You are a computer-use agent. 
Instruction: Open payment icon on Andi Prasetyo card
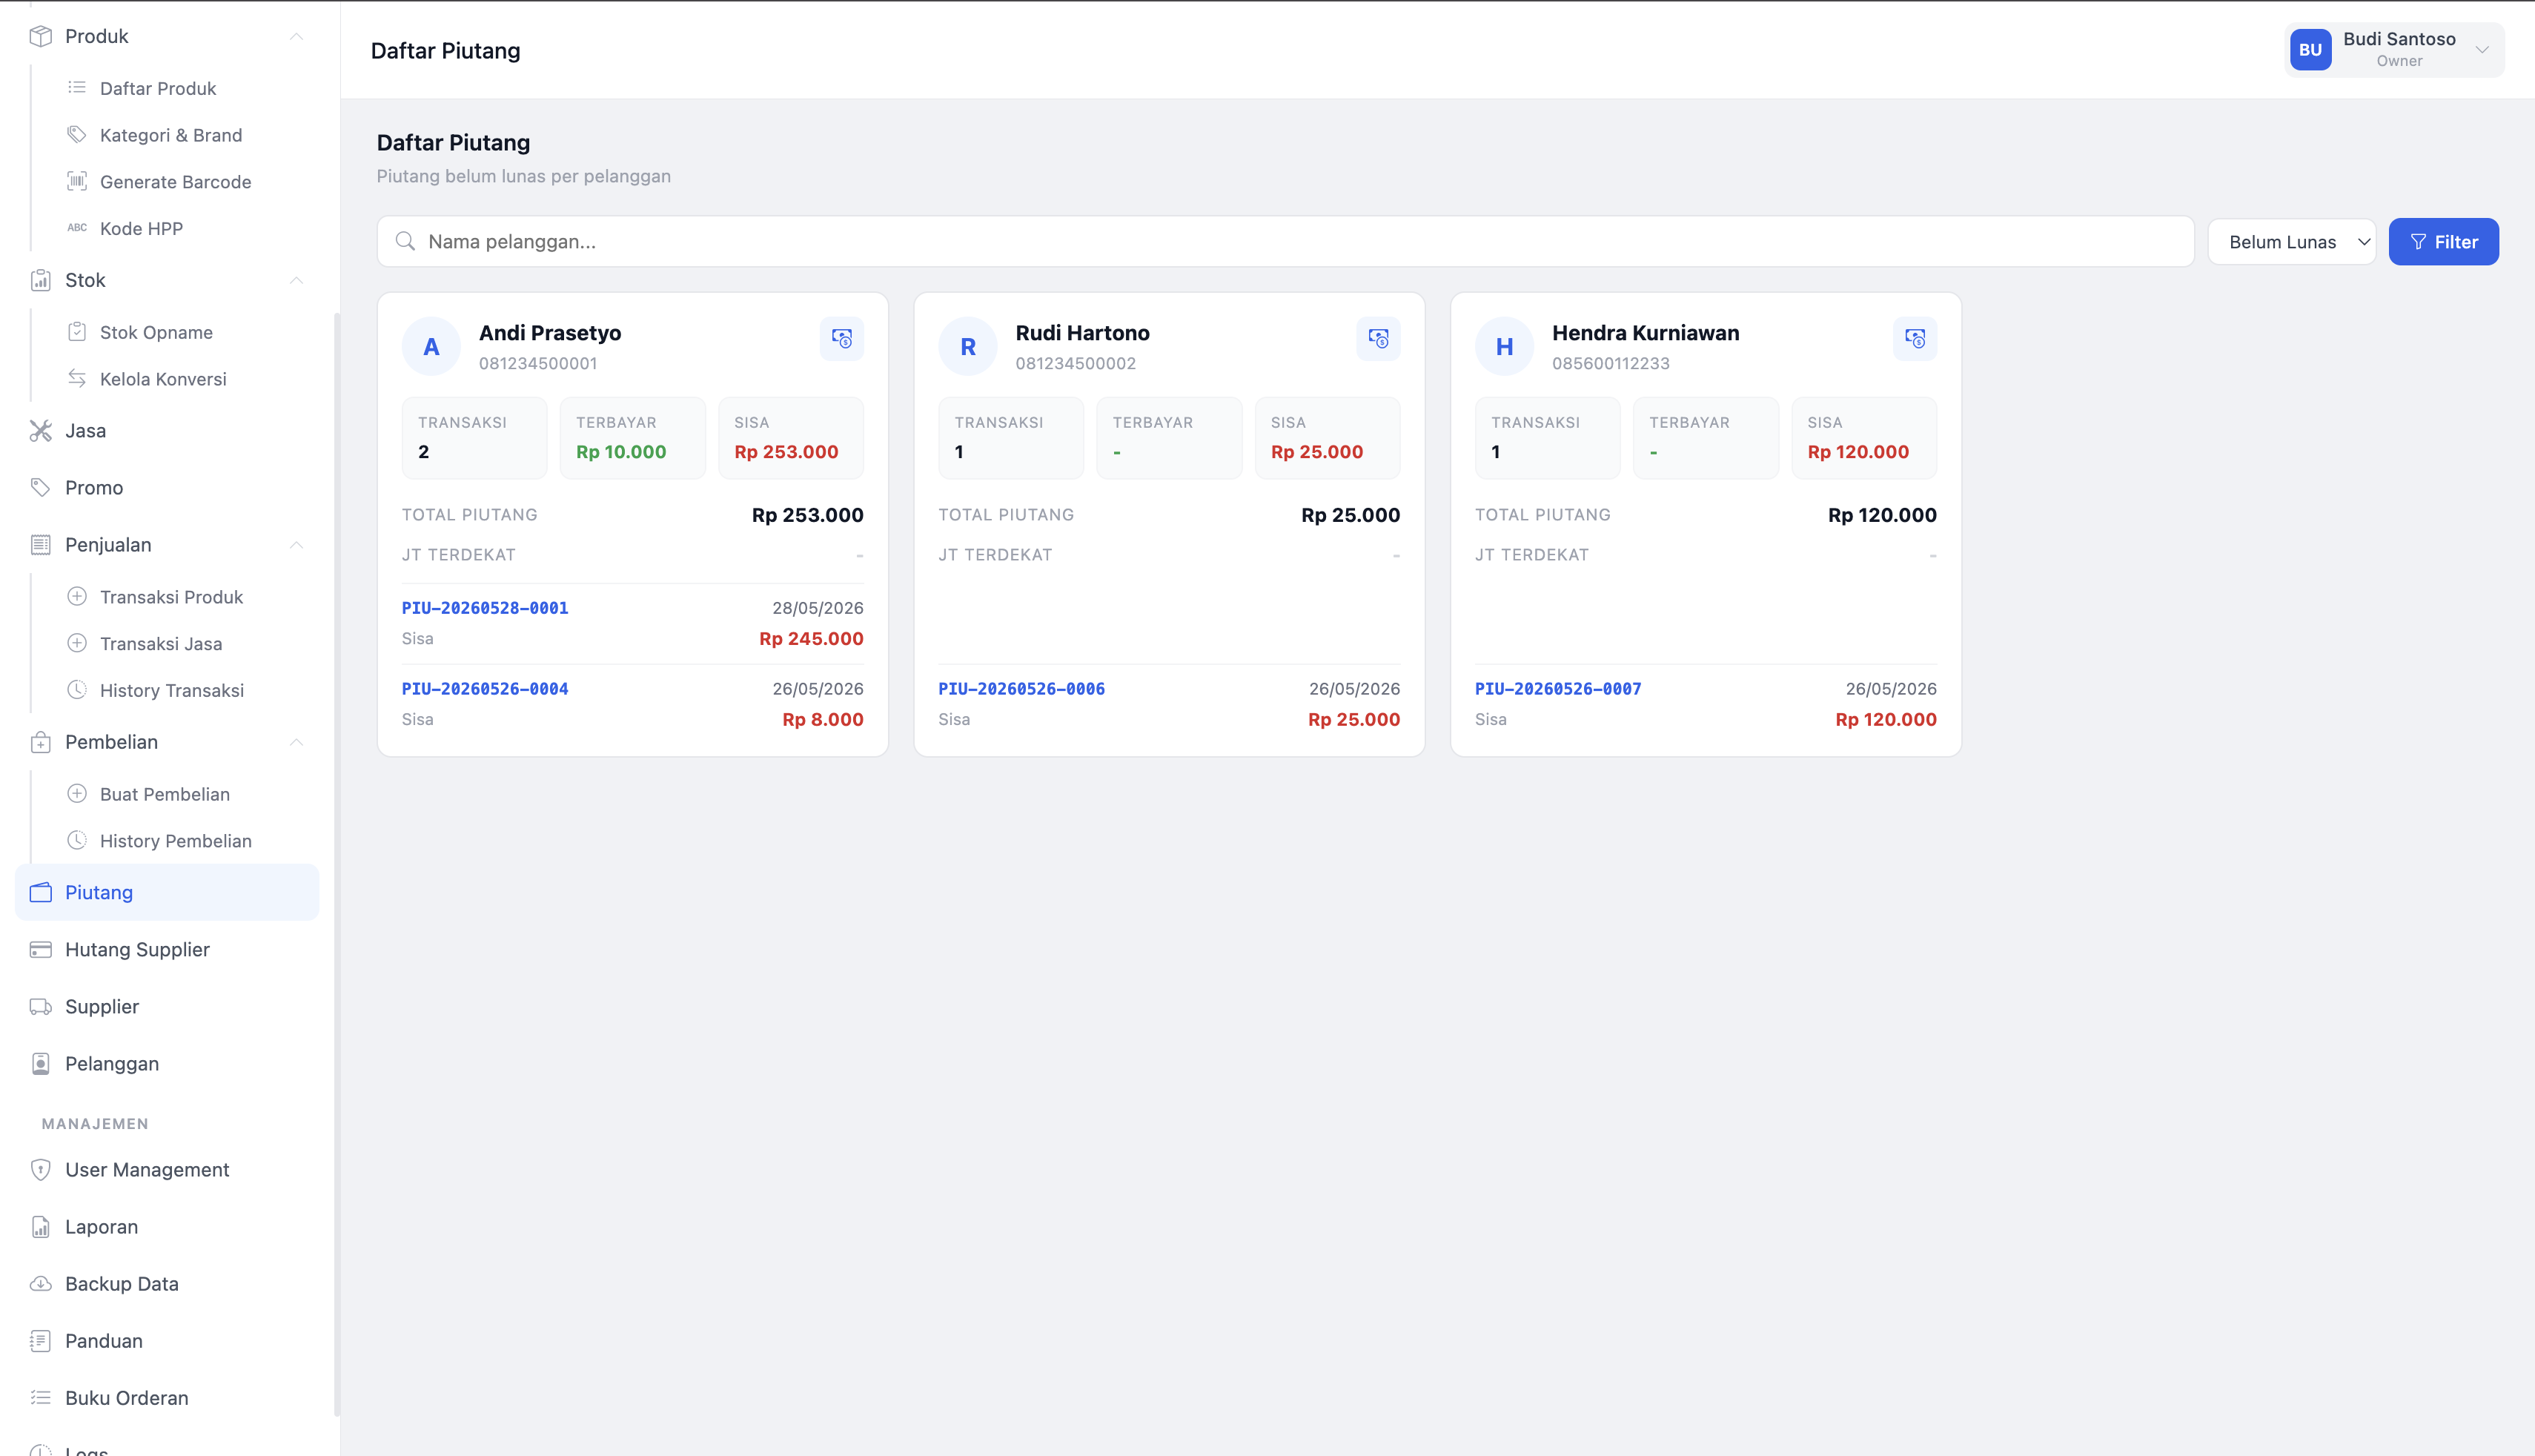842,339
